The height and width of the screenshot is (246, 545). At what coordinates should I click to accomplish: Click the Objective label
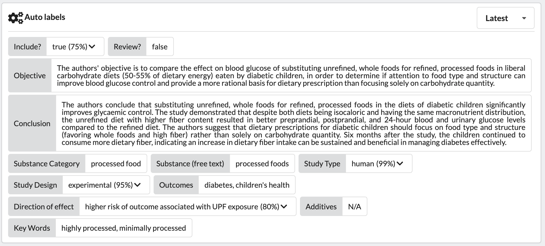30,75
